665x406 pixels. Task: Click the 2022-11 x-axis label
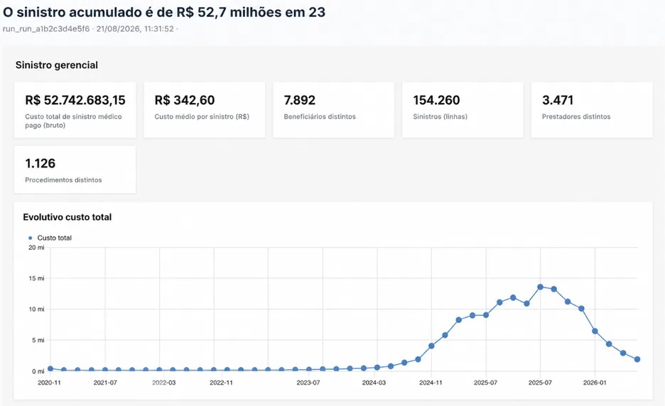point(222,383)
